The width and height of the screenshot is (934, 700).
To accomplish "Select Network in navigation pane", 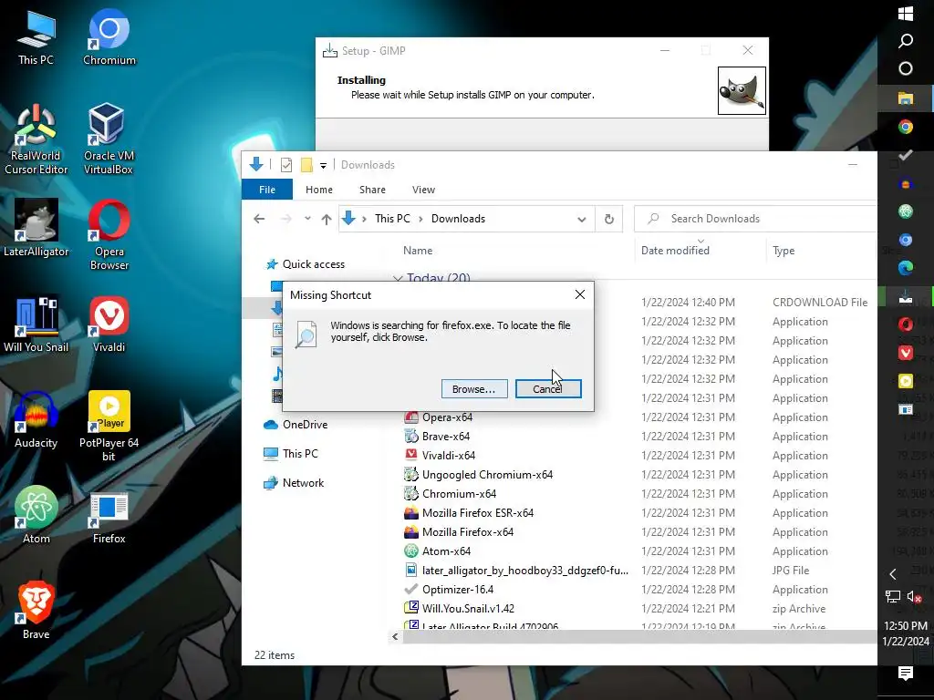I will coord(295,483).
